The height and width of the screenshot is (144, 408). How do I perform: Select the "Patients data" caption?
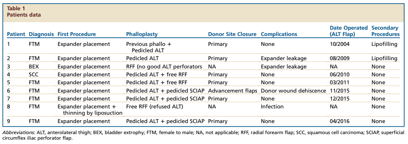24,15
